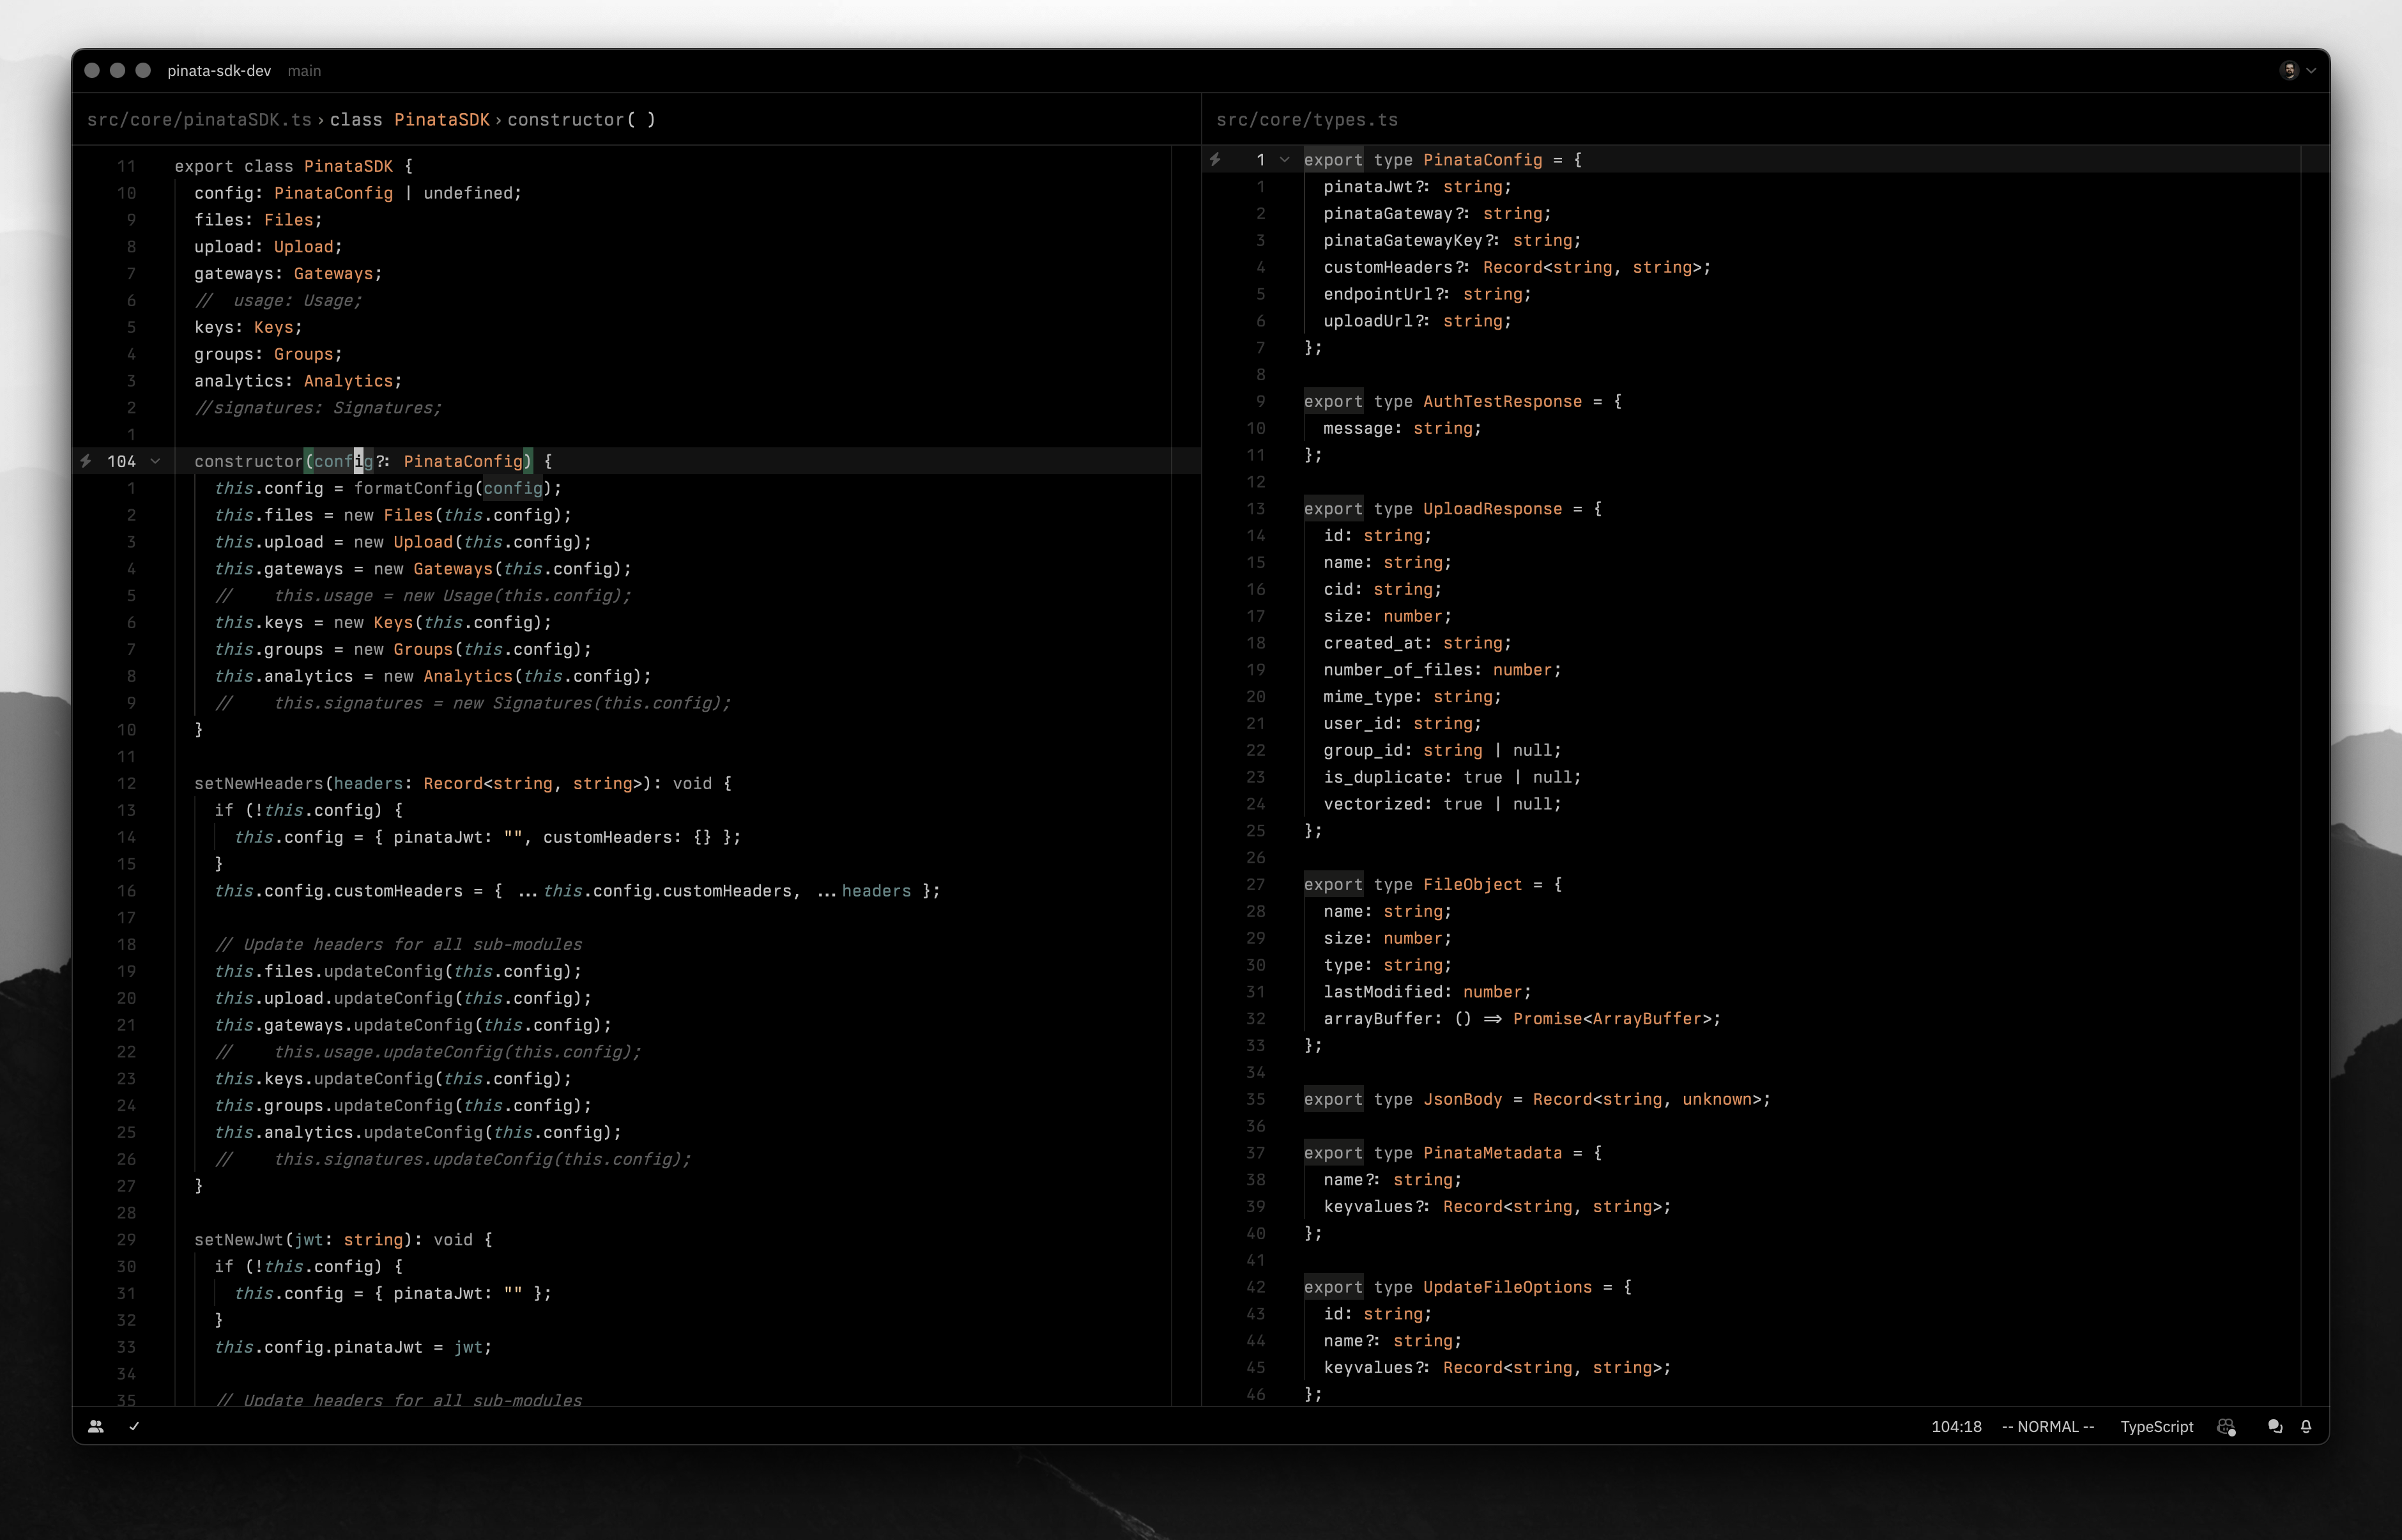
Task: Open the Copilot status icon
Action: pyautogui.click(x=2226, y=1427)
